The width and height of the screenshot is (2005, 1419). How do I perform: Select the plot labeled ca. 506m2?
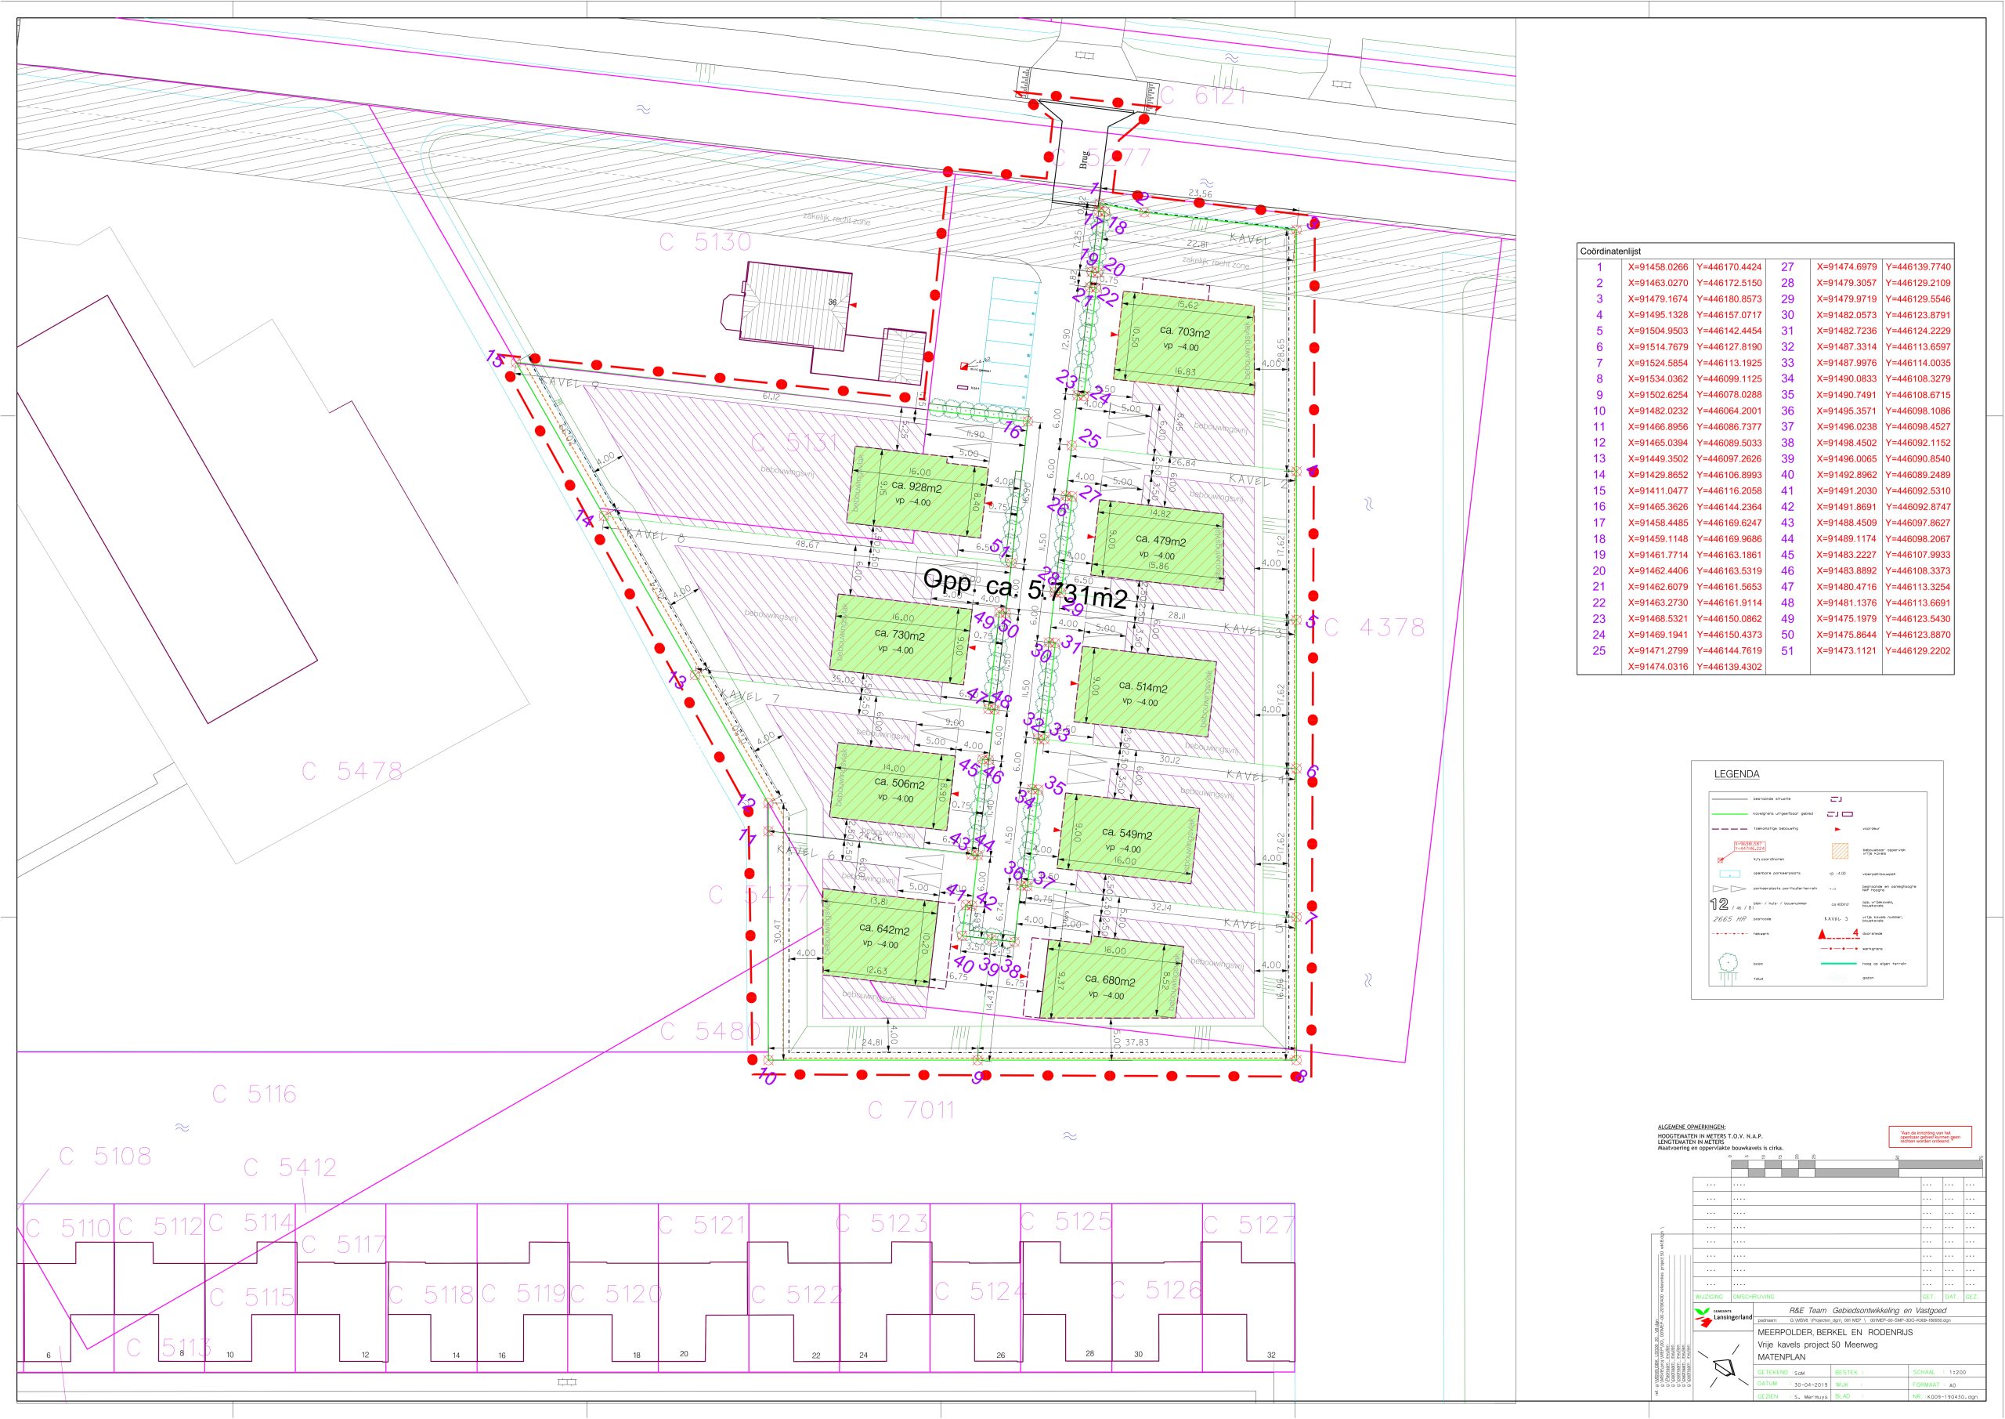[893, 787]
